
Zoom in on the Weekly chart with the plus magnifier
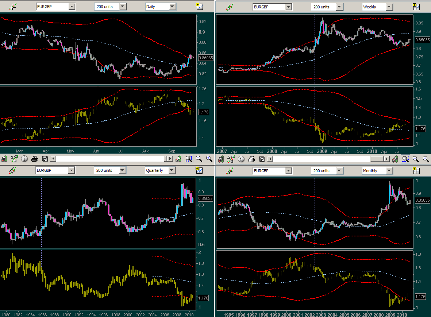point(426,159)
